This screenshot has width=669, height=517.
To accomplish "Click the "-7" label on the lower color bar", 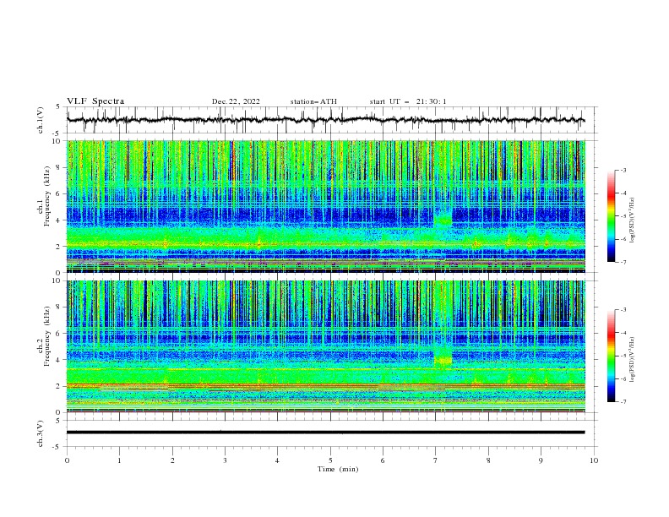I will [623, 402].
